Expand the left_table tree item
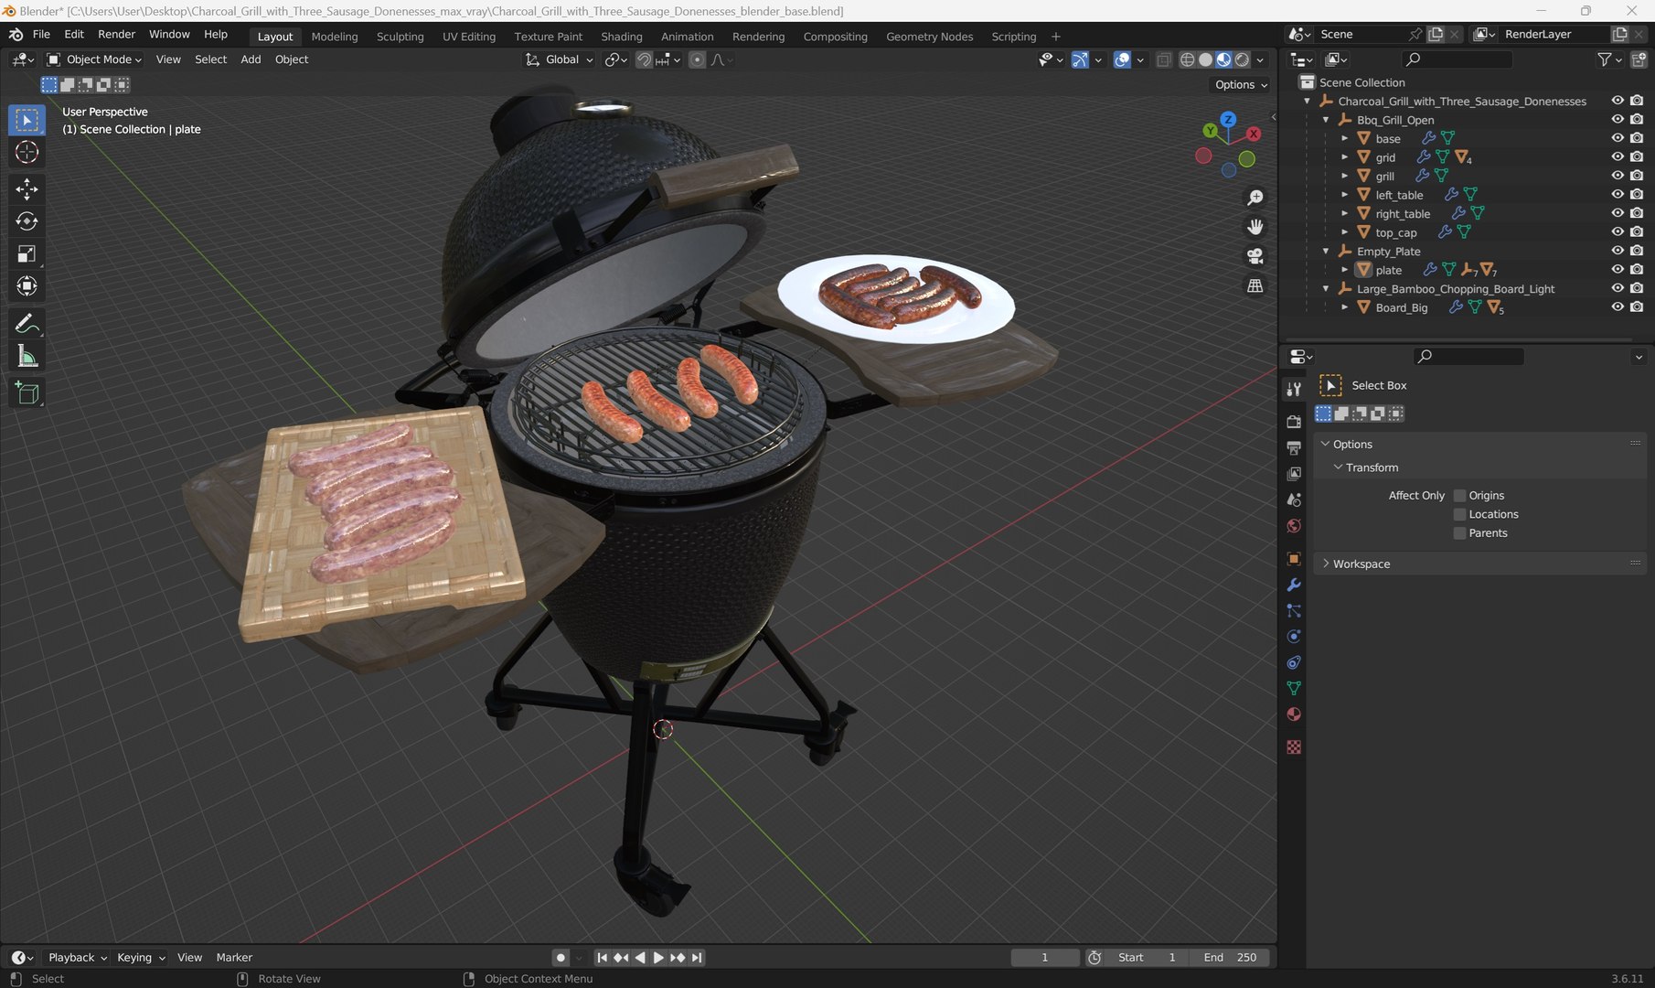Image resolution: width=1655 pixels, height=988 pixels. (x=1344, y=195)
